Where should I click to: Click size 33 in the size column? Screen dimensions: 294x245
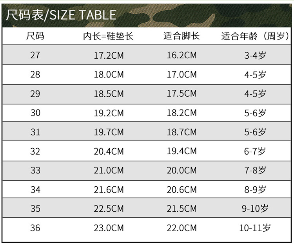pyautogui.click(x=35, y=170)
